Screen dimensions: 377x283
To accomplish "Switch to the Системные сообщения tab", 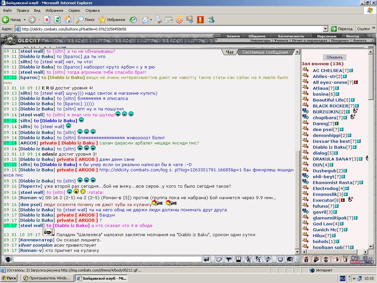I will pyautogui.click(x=265, y=52).
